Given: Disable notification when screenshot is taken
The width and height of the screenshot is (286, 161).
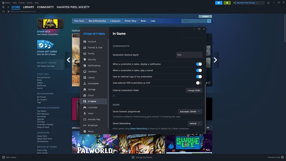Looking at the screenshot, I should 199,64.
